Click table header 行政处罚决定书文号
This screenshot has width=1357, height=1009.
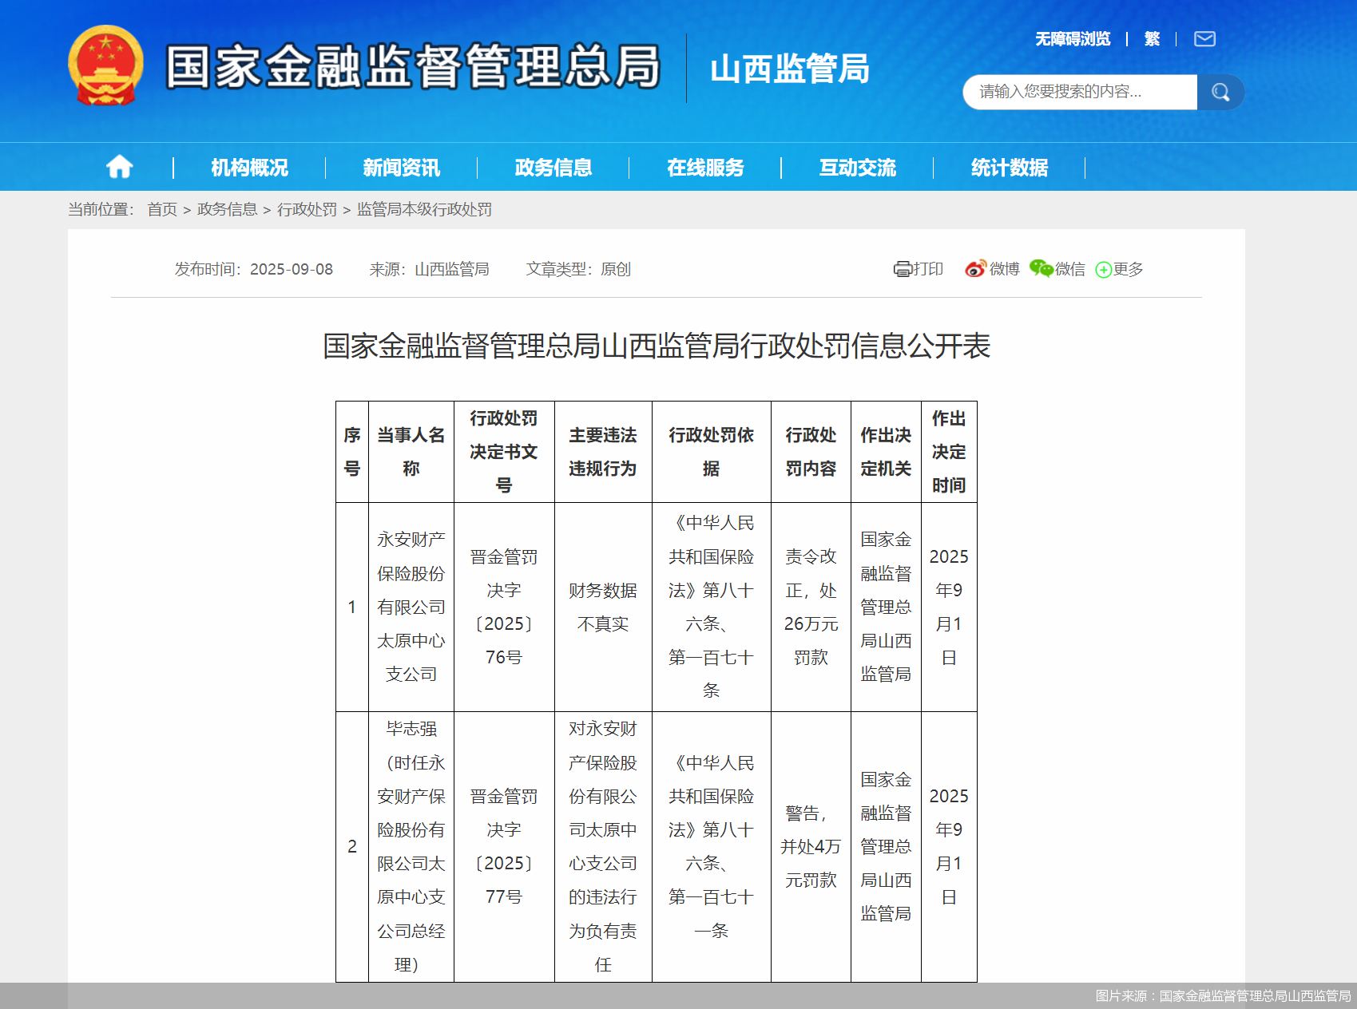click(504, 452)
